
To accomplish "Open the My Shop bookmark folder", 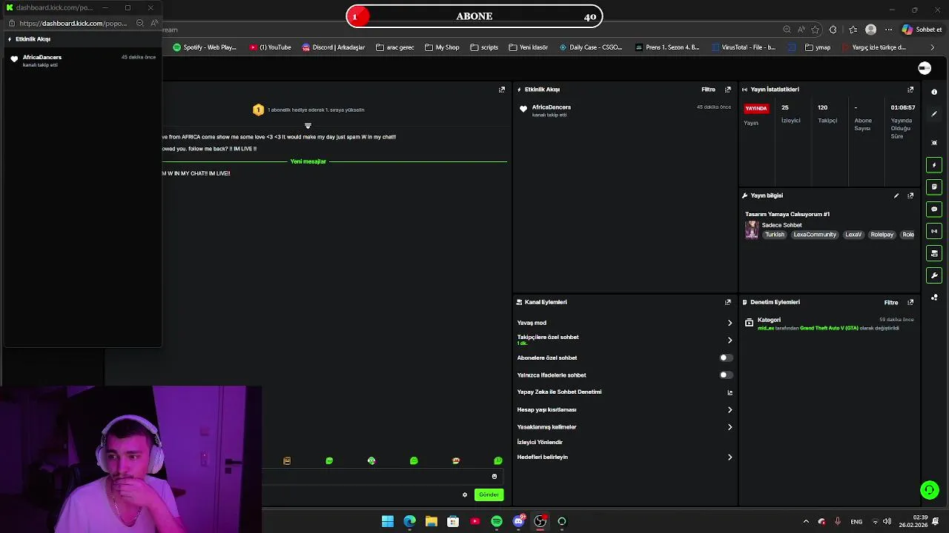I will click(x=442, y=47).
